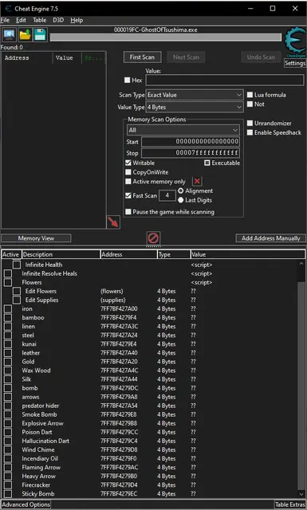
Task: Click the Cheat Engine logo icon
Action: click(x=295, y=41)
